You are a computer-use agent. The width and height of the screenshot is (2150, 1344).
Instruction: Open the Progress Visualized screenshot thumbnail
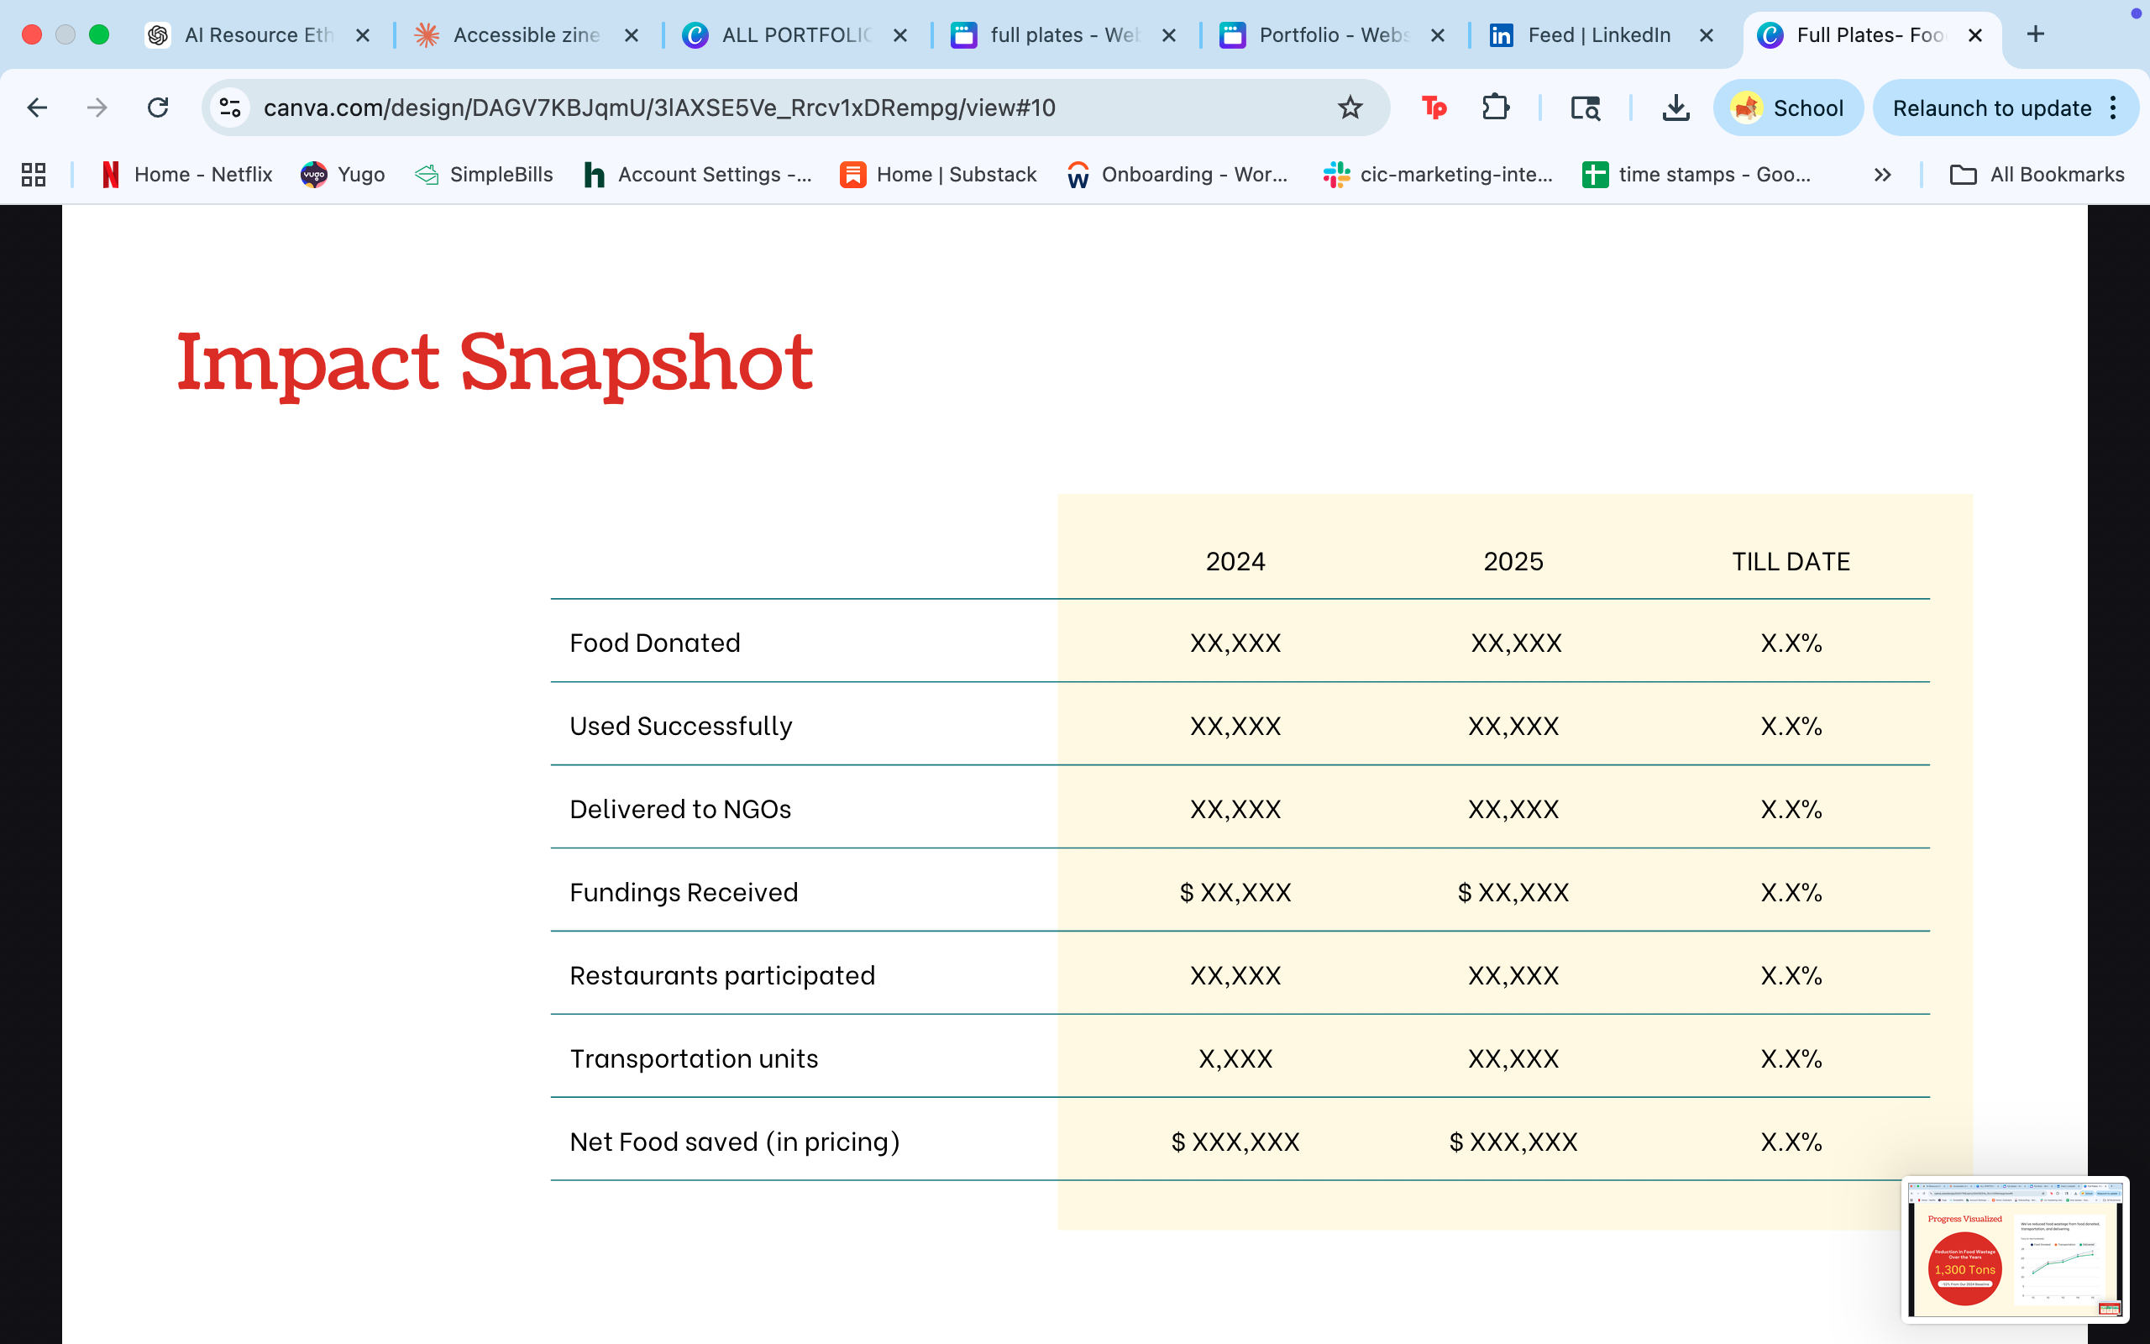[2015, 1249]
